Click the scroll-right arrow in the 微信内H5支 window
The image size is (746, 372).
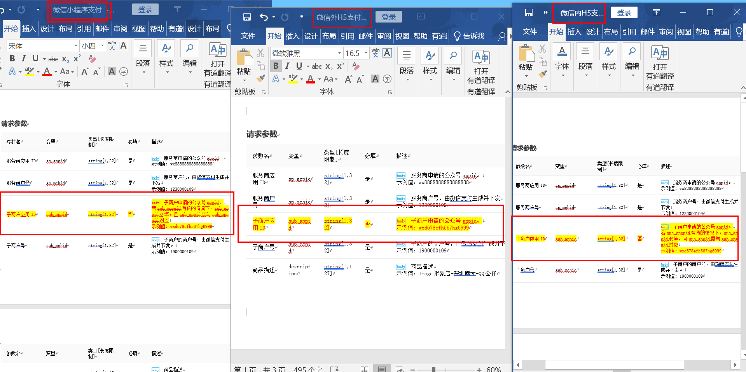(735, 365)
